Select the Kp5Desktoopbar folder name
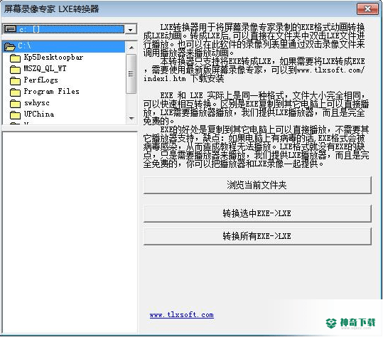This screenshot has width=383, height=337. [x=53, y=58]
